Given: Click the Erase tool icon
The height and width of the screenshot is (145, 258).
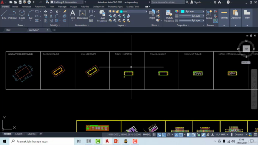Looking at the screenshot, I should (64, 12).
